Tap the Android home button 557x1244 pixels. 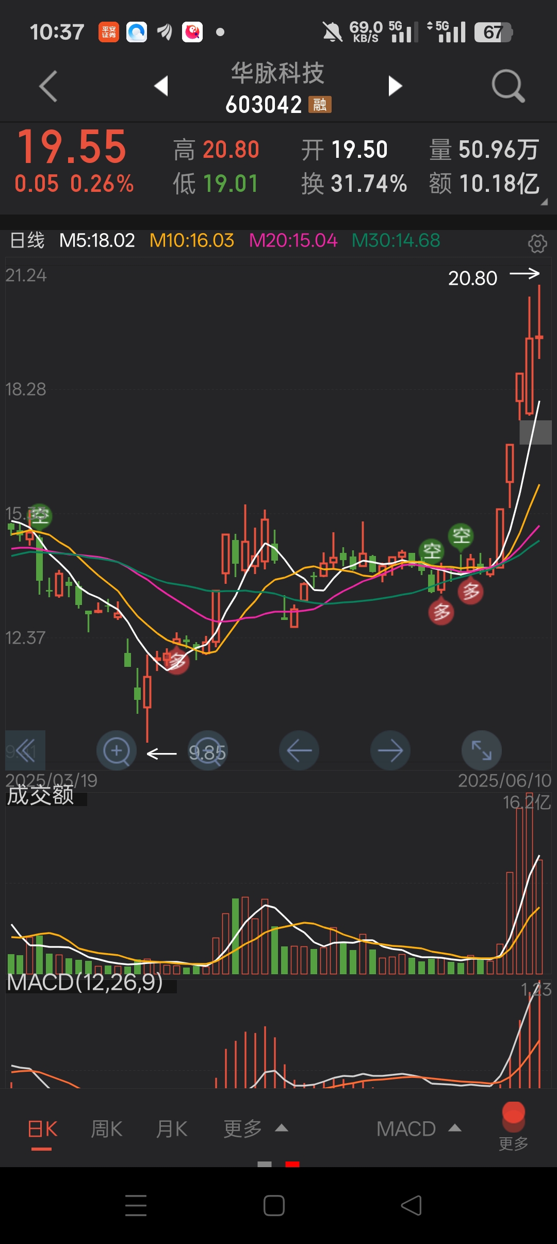tap(274, 1205)
